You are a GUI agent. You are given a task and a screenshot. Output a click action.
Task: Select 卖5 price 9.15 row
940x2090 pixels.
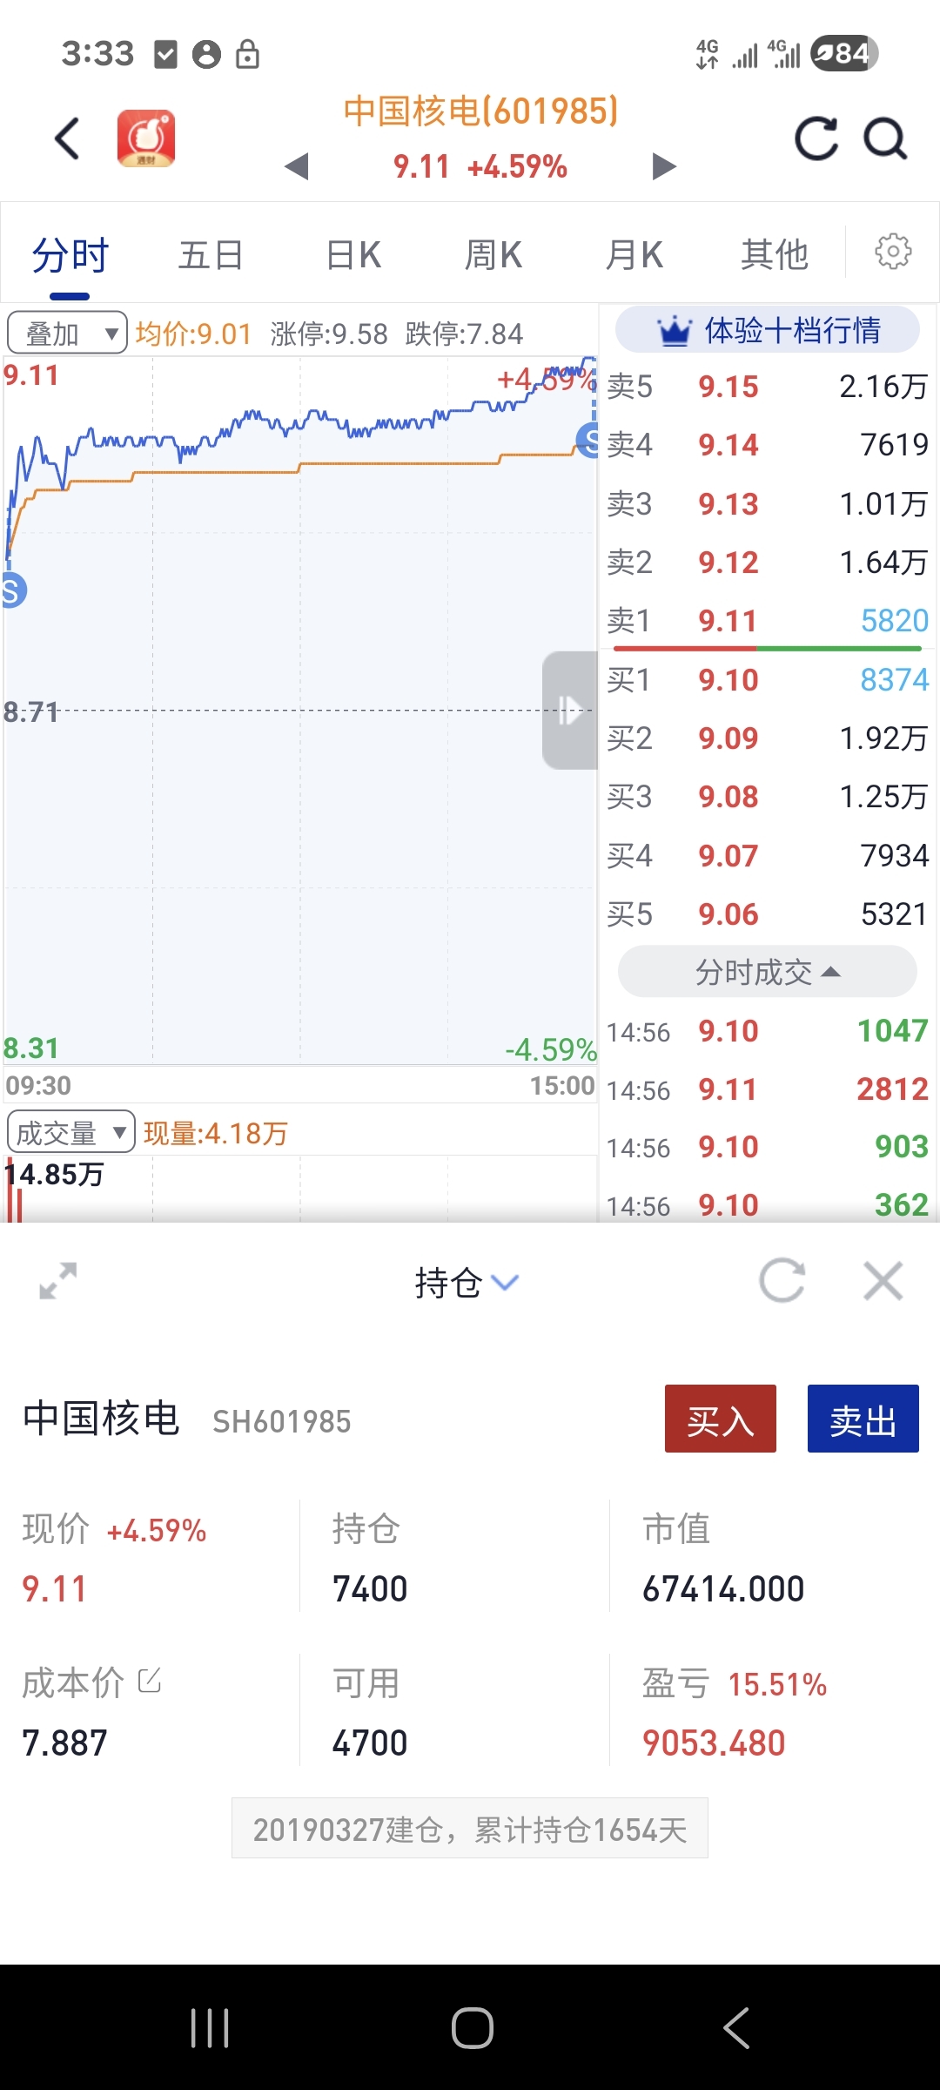(768, 386)
